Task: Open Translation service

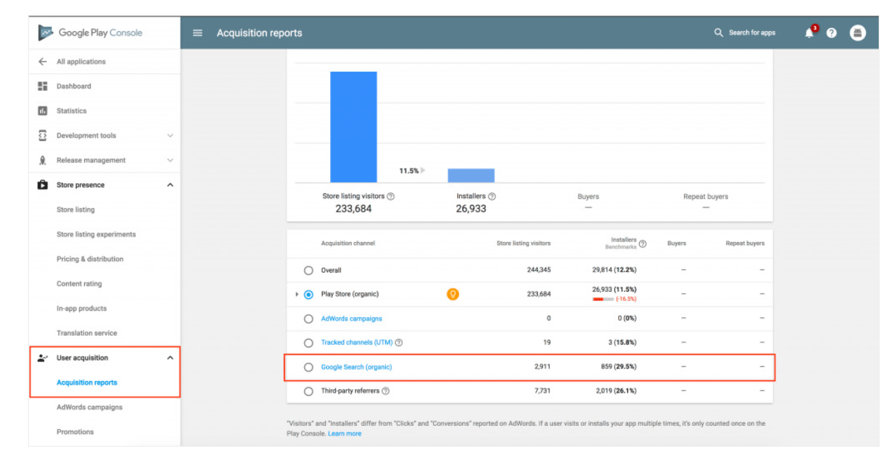Action: [x=86, y=333]
